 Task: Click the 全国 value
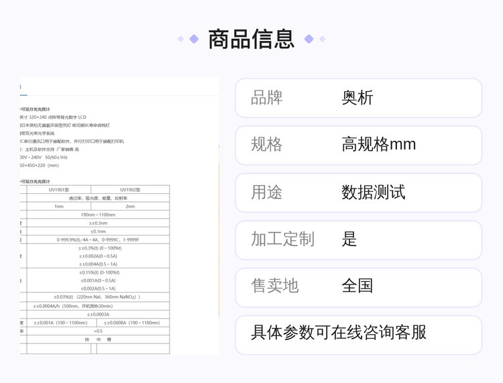(x=357, y=286)
